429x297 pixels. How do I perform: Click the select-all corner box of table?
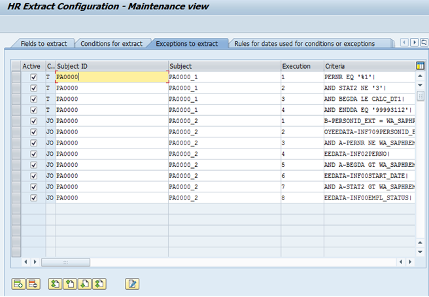(16, 66)
